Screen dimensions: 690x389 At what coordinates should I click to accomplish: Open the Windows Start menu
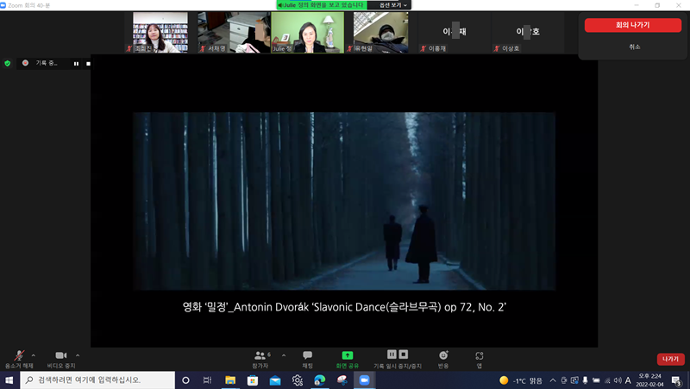pos(9,380)
